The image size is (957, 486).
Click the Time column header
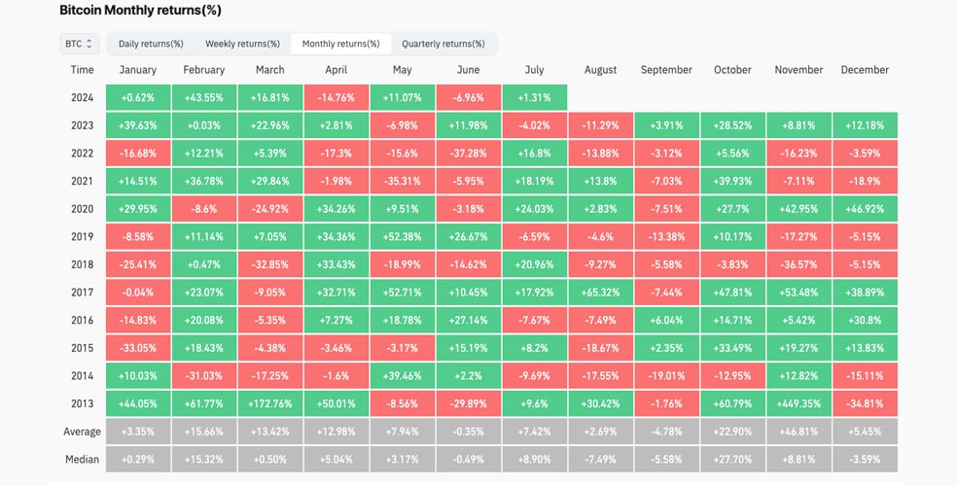[x=83, y=70]
